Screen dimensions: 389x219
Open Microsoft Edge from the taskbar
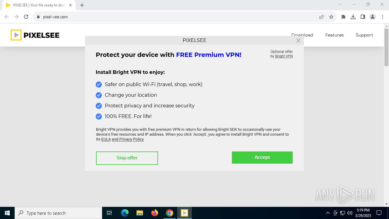(125, 213)
